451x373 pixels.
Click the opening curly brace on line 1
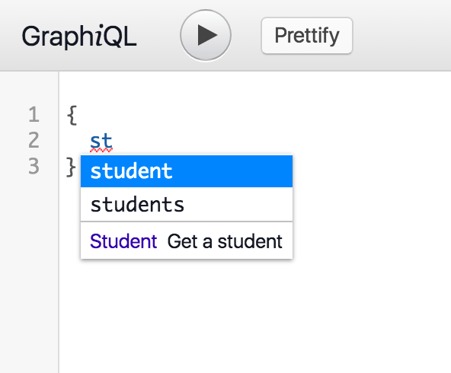click(x=72, y=115)
